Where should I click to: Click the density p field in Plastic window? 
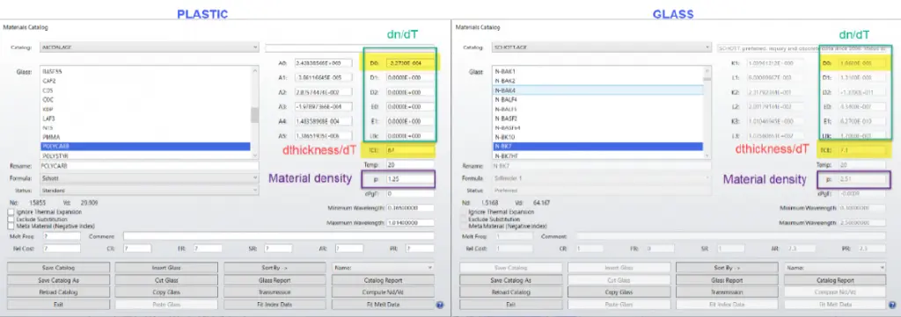(x=409, y=179)
